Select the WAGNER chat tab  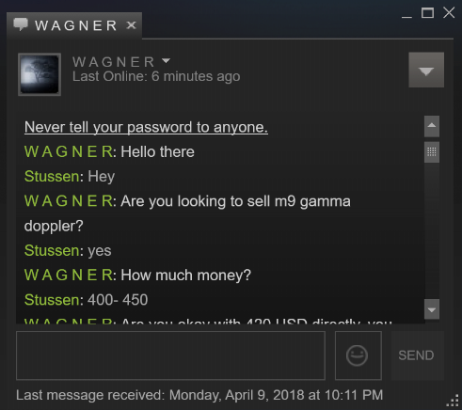(74, 25)
